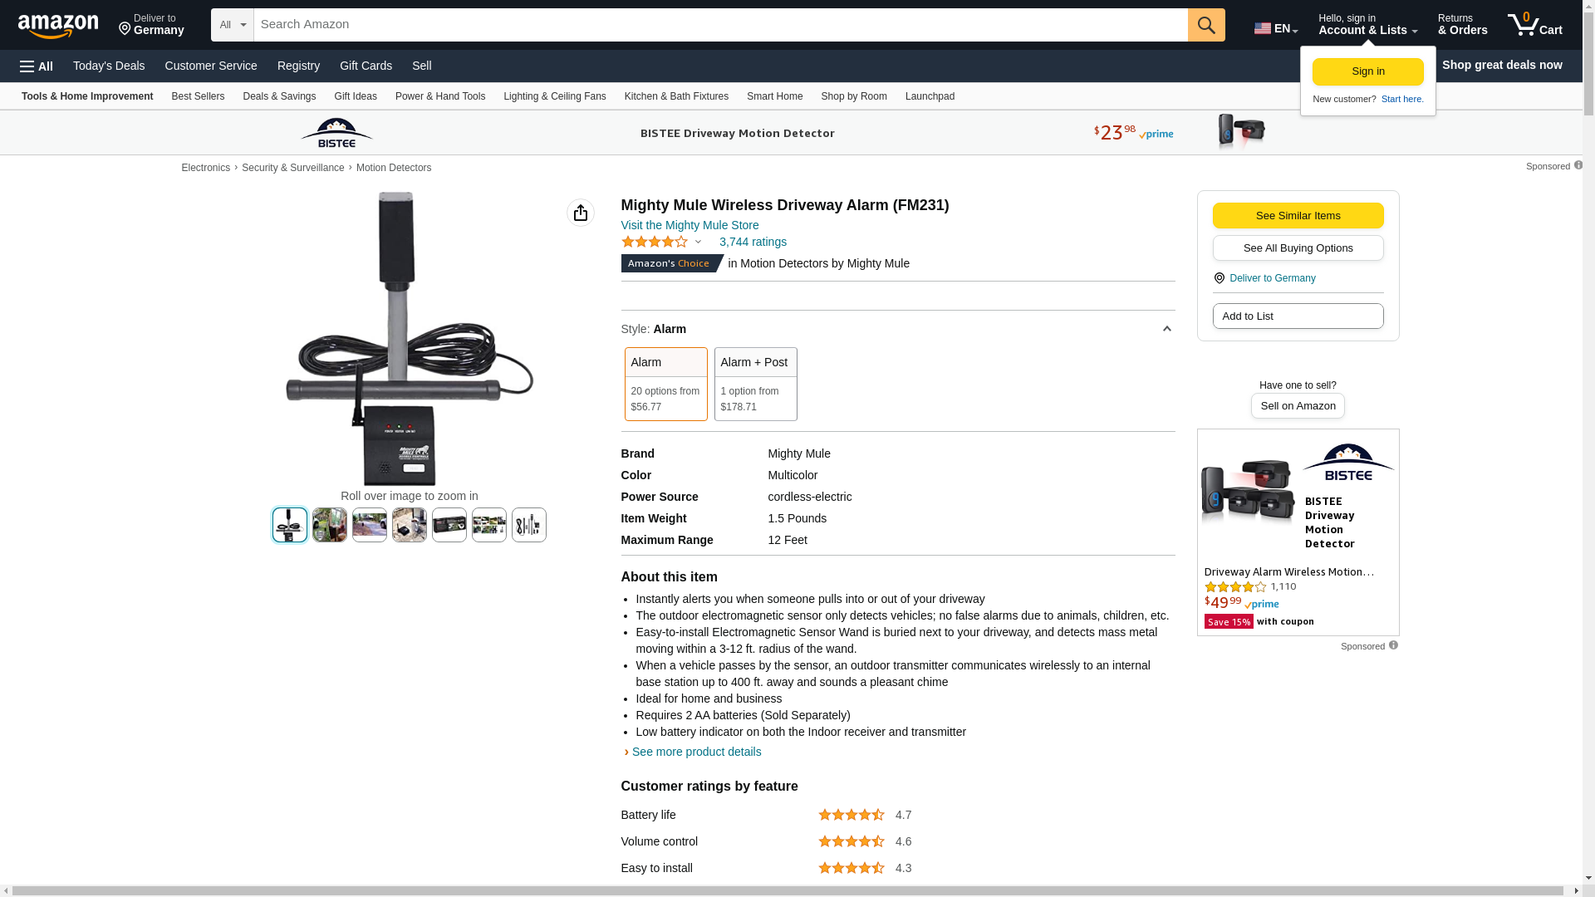Select the last product thumbnail image
The image size is (1595, 897).
point(528,525)
